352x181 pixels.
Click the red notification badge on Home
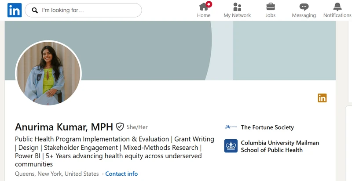209,4
